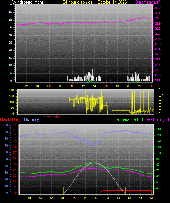Click the rainfall step increase near 15h
170x203 pixels.
(103, 191)
